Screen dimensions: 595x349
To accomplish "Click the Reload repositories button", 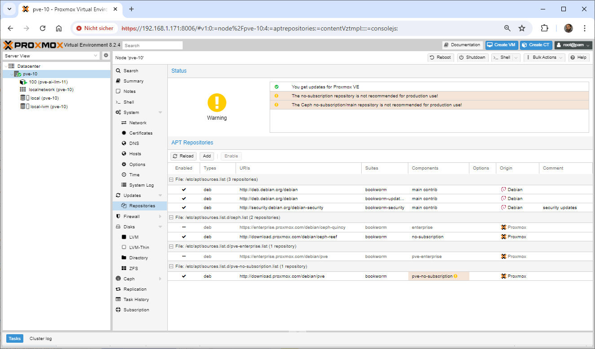I will (184, 156).
